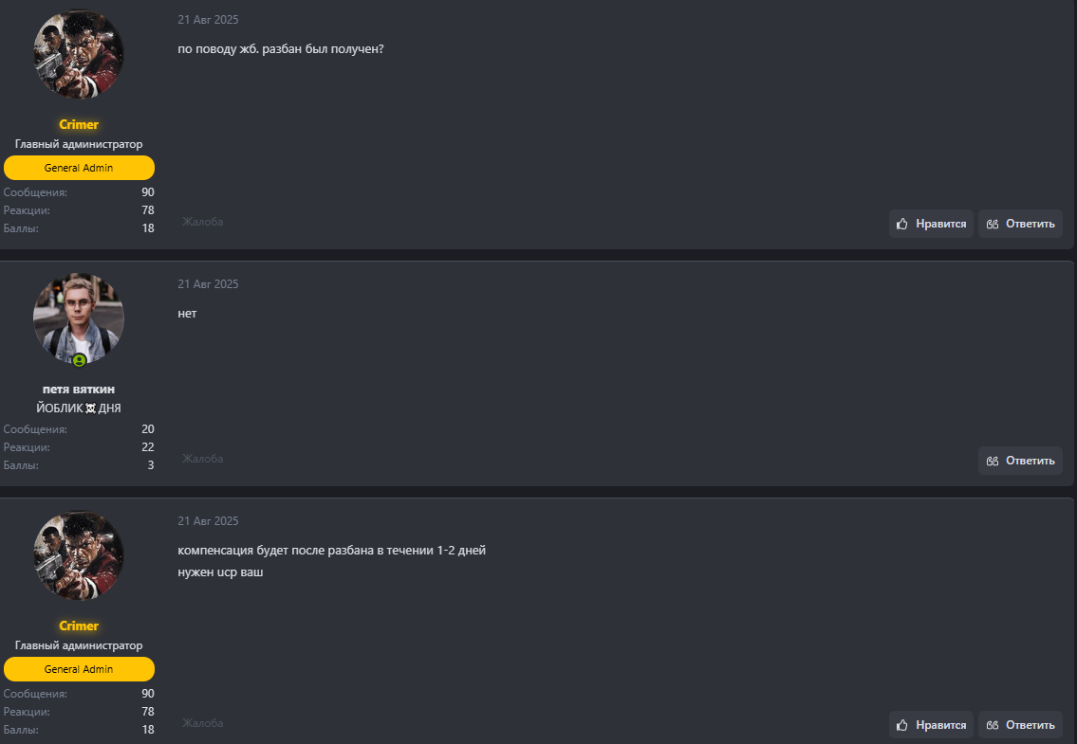1077x744 pixels.
Task: Open петя вяткин's avatar picture
Action: pyautogui.click(x=79, y=318)
